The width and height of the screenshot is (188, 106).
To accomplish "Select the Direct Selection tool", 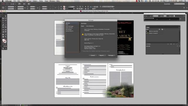I will 6,16.
